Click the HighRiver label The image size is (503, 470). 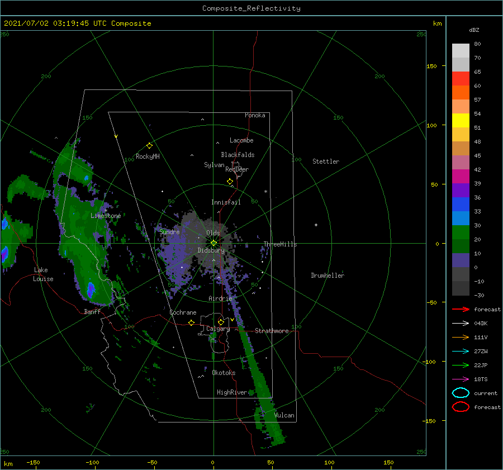click(x=232, y=392)
